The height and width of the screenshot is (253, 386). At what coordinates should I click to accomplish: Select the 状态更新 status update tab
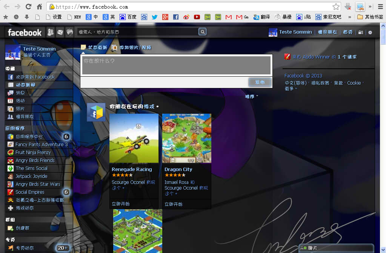94,47
